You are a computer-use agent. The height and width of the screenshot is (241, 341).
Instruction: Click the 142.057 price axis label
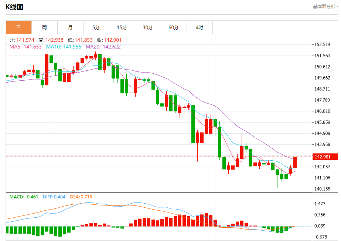point(322,167)
